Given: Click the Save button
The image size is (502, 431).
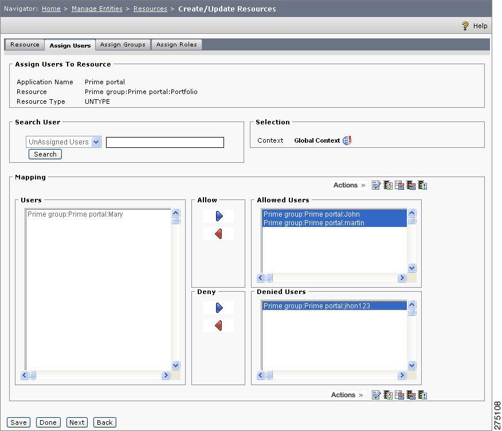Looking at the screenshot, I should 18,422.
